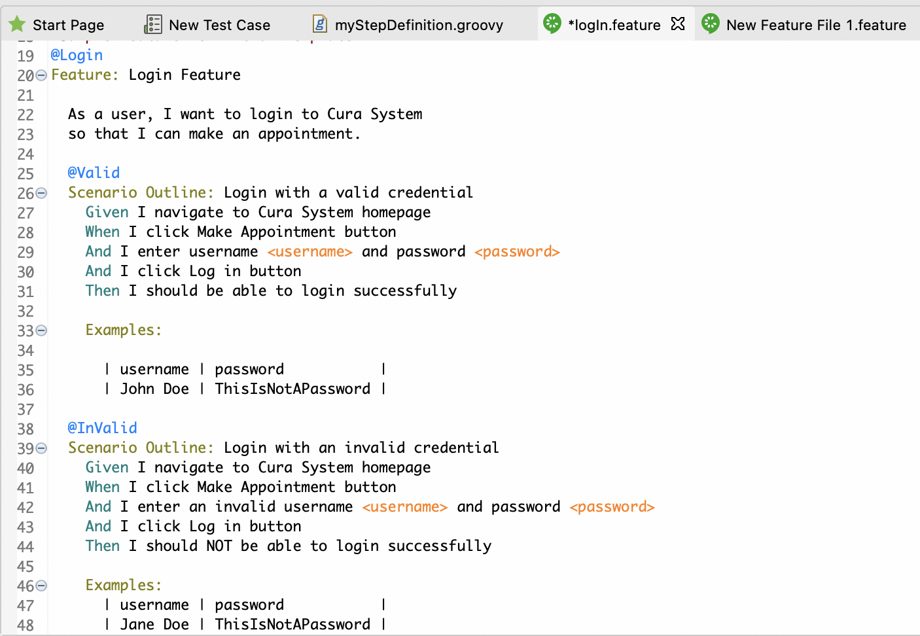Switch to the Start Page tab

click(67, 24)
